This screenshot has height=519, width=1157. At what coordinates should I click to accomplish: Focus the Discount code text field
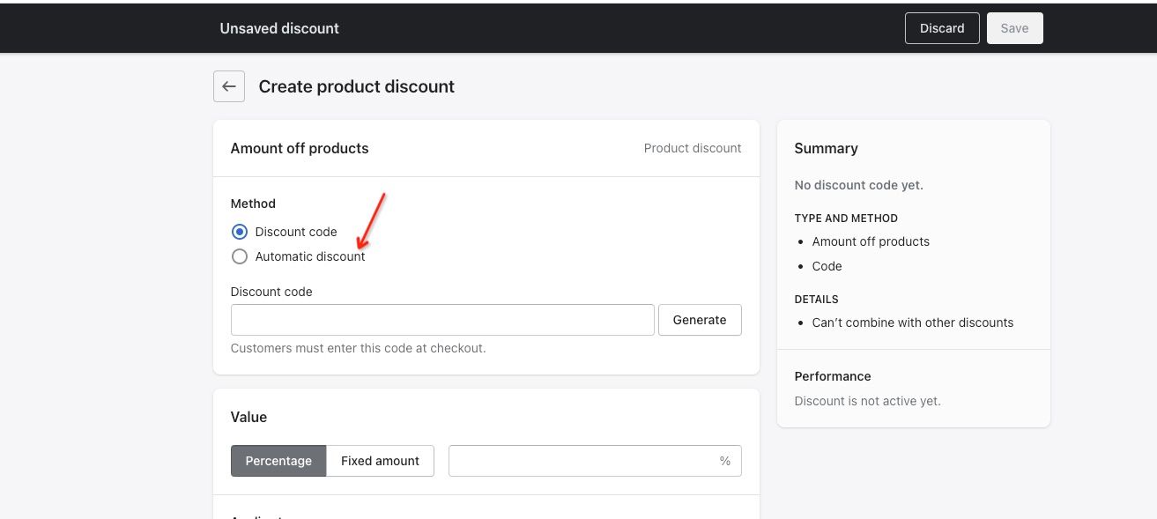click(442, 320)
